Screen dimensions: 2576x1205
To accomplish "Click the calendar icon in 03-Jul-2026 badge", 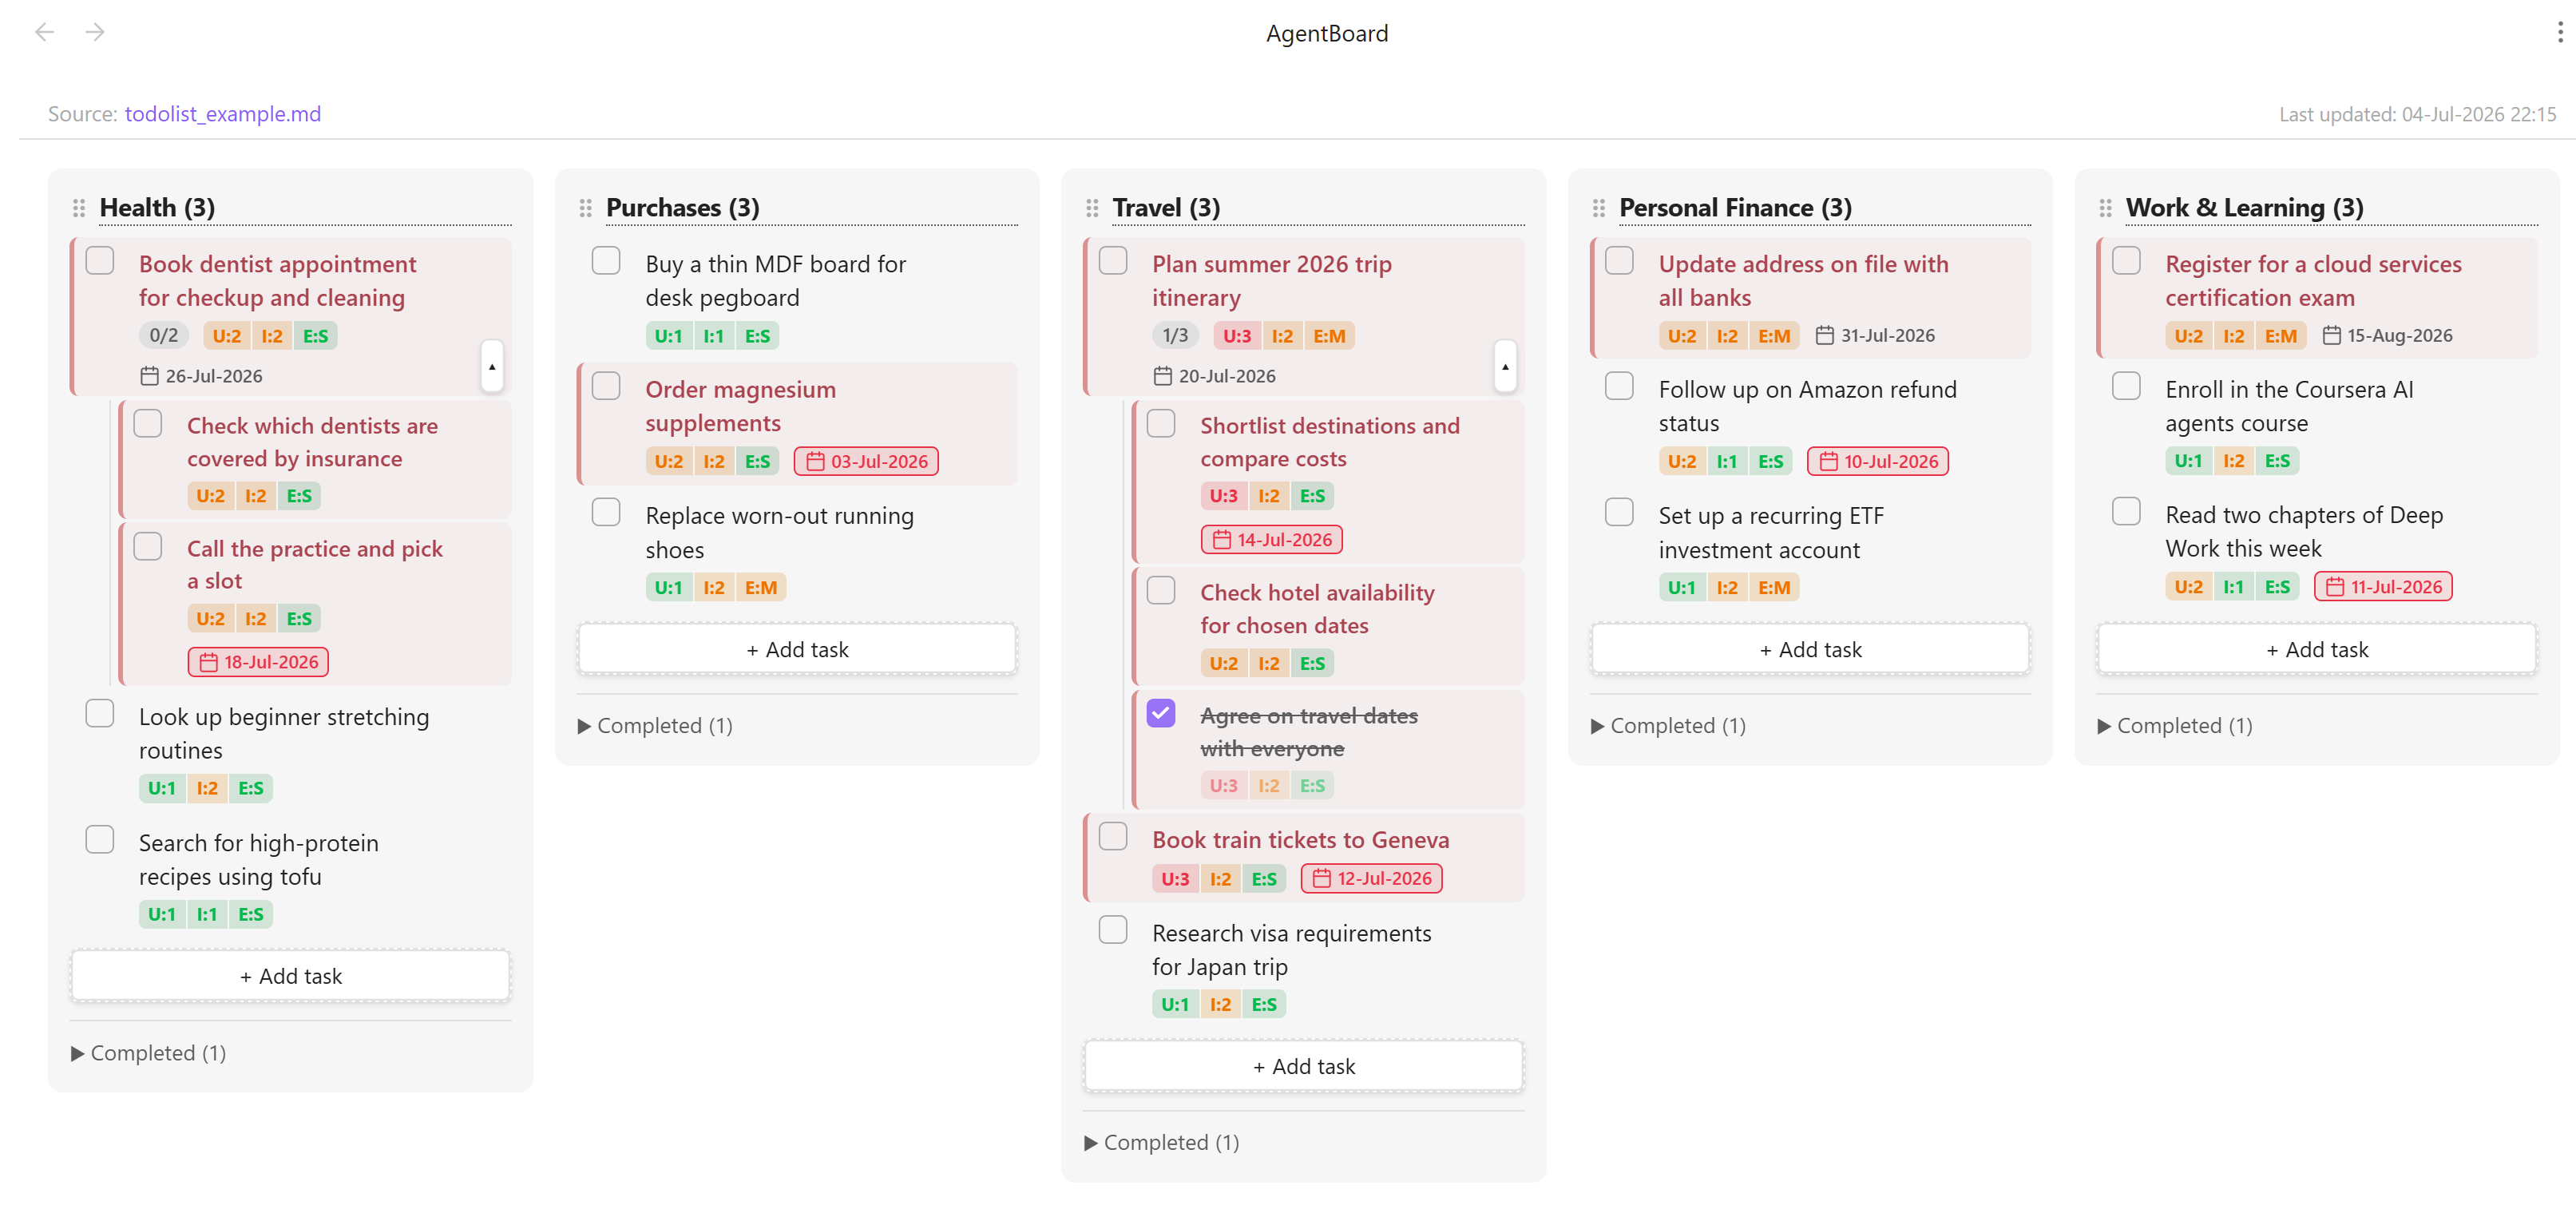I will coord(815,461).
